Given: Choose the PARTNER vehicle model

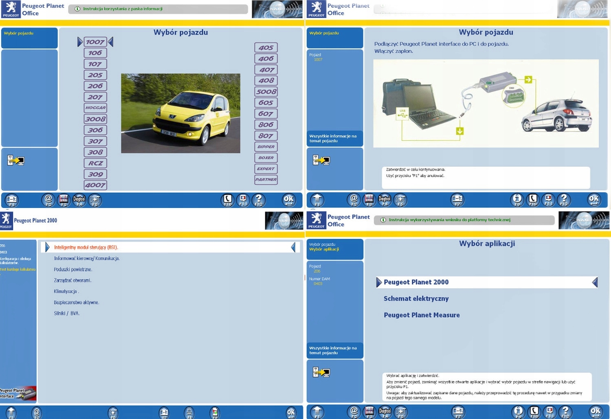Looking at the screenshot, I should (266, 179).
